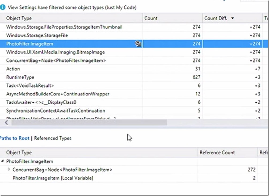Click +274 diff on the BitmapImage row

255,52
